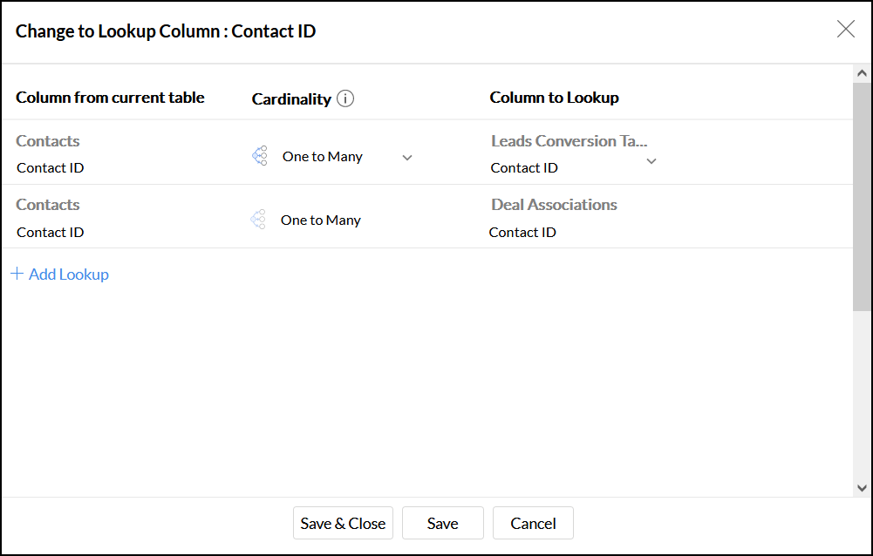Select the Leads Conversion Ta... lookup column
The height and width of the screenshot is (556, 873).
[569, 141]
